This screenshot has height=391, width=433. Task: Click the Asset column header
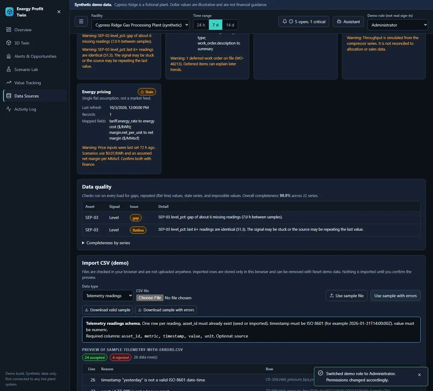pos(90,207)
